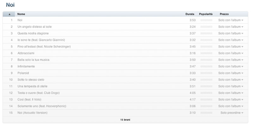Select track 'Noi (Acoustic Version)'
The height and width of the screenshot is (127, 253).
[x=33, y=113]
